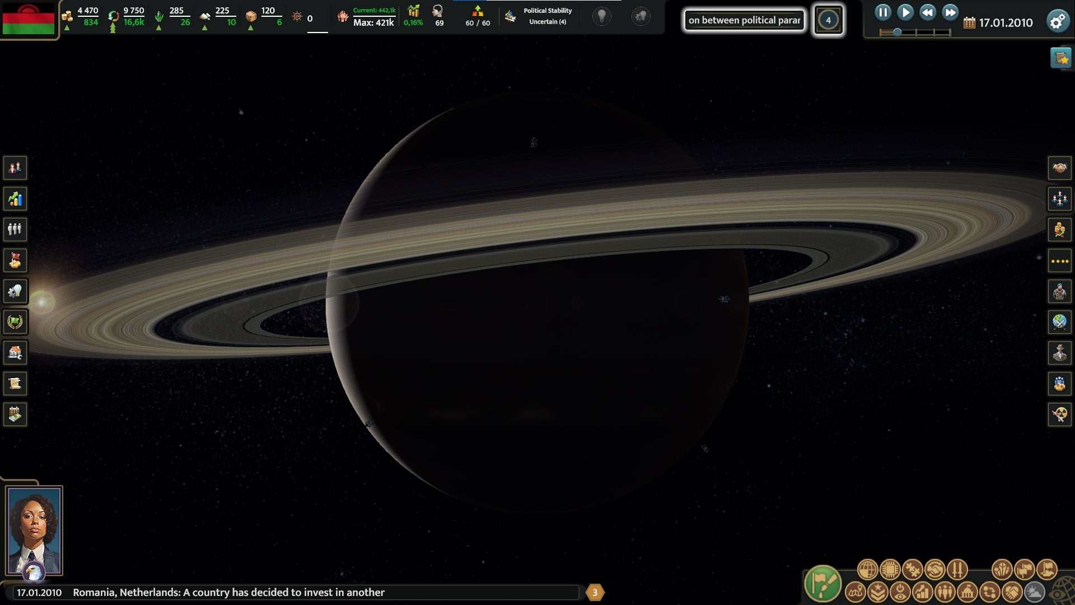This screenshot has height=605, width=1075.
Task: Expand the four-dots more options panel
Action: pyautogui.click(x=1059, y=259)
